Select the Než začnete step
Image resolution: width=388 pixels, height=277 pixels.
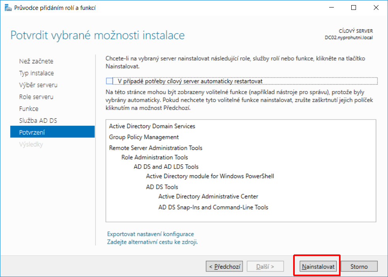point(36,61)
